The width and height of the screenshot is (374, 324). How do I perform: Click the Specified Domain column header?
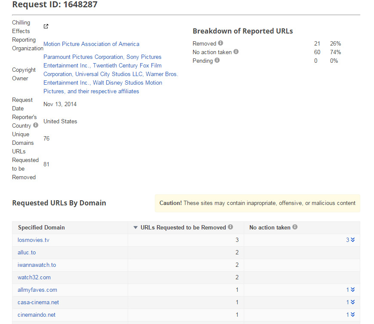coord(41,228)
